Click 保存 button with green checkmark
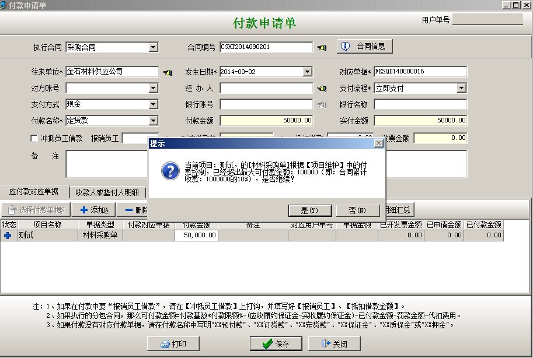This screenshot has width=533, height=358. pos(276,344)
